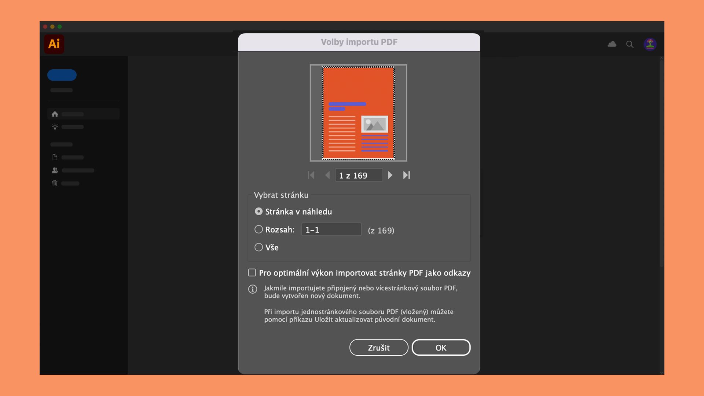Viewport: 704px width, 396px height.
Task: Select the Vše radio button
Action: click(258, 247)
